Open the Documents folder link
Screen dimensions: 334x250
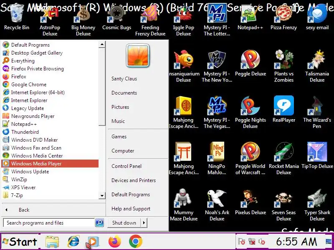tap(124, 92)
